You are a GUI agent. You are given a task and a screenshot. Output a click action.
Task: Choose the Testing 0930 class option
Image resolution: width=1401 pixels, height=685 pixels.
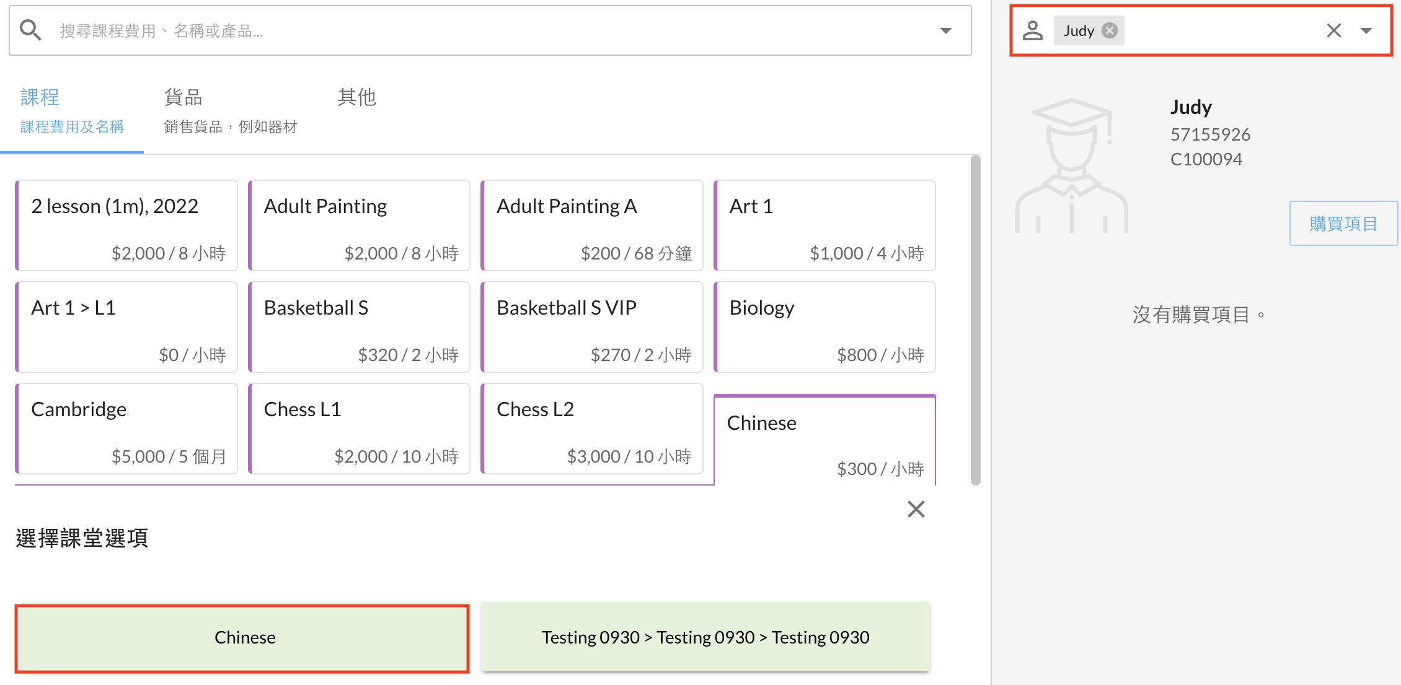705,637
